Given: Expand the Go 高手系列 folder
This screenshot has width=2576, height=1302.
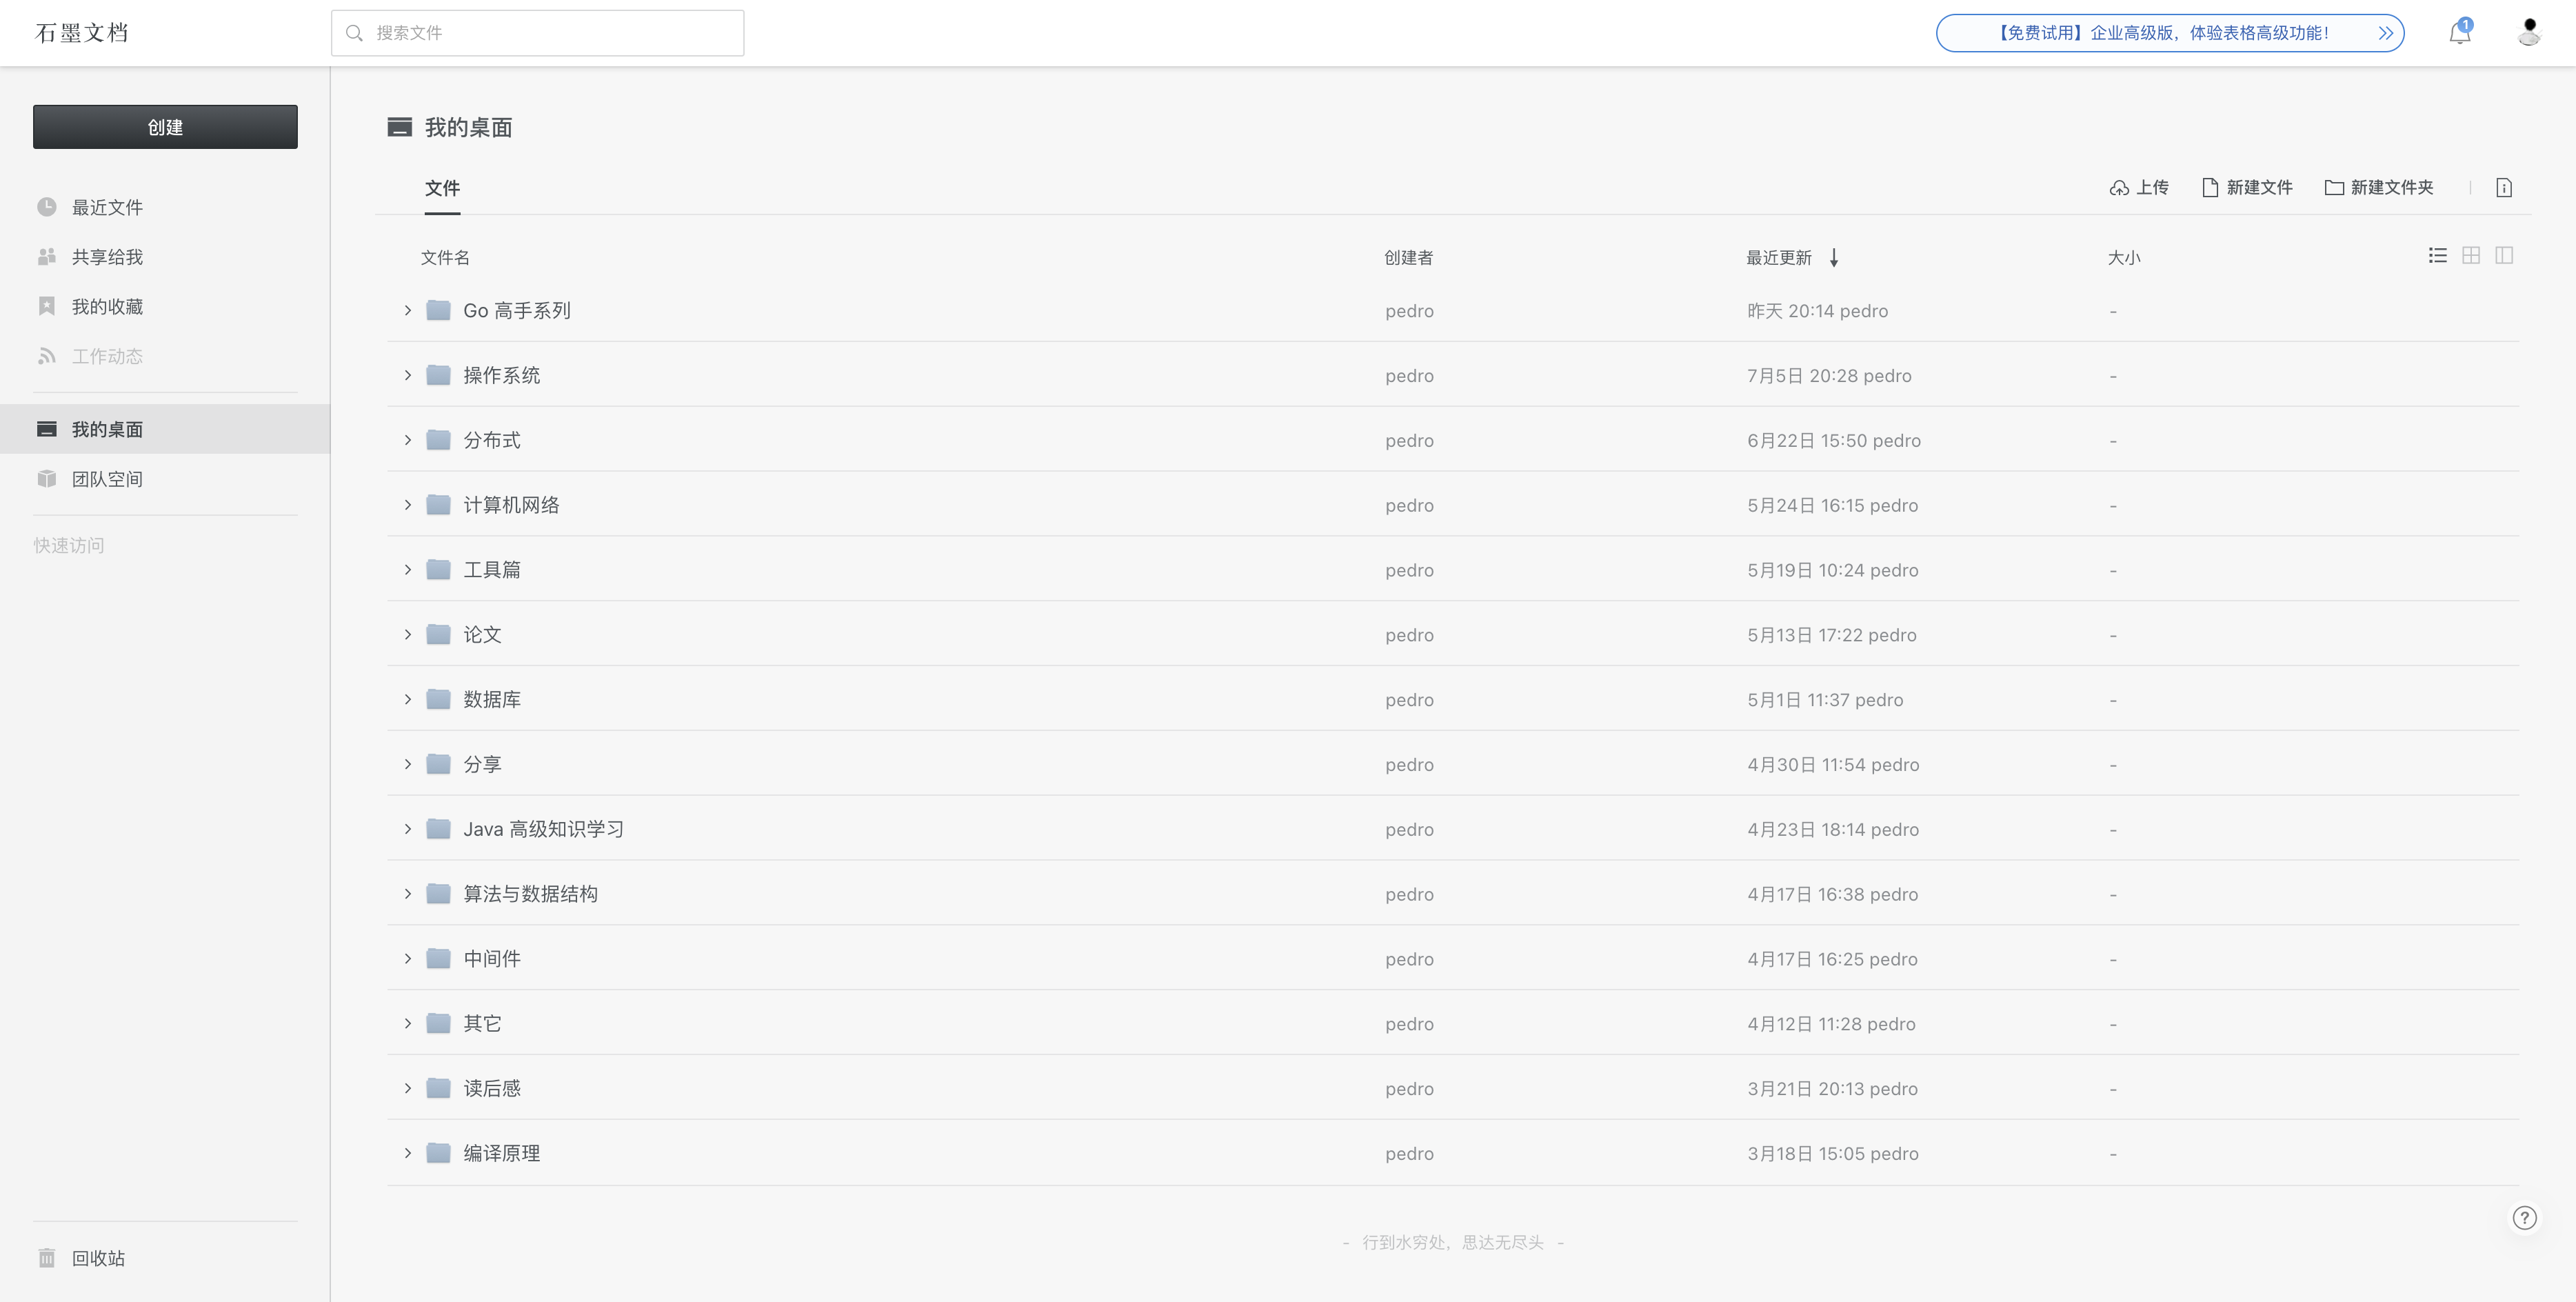Looking at the screenshot, I should [408, 311].
